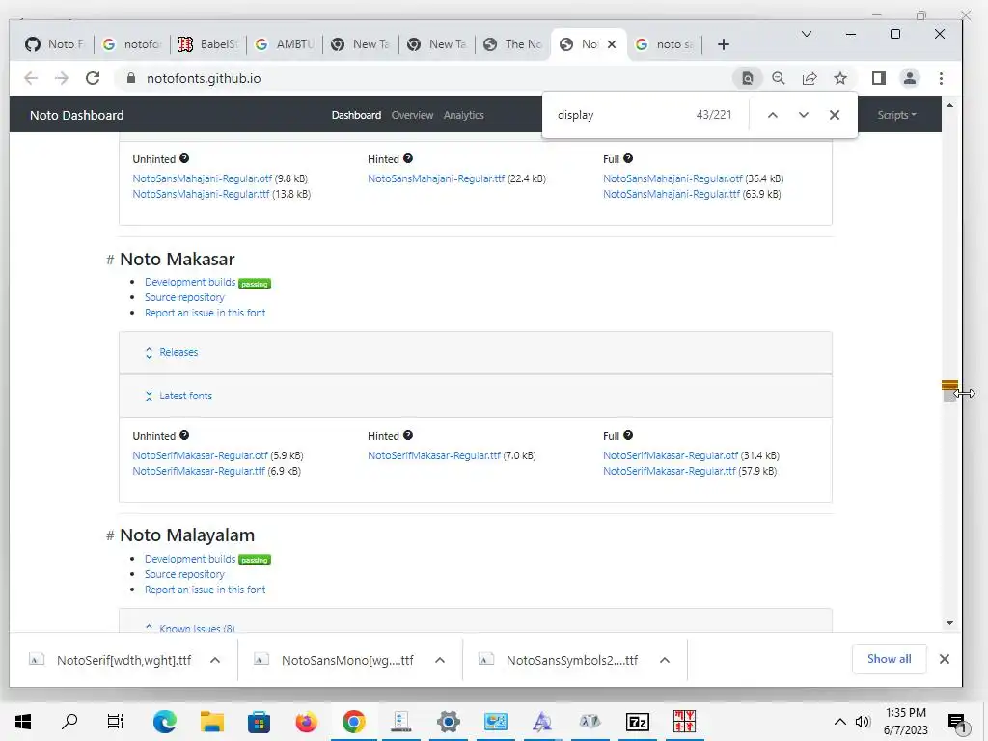Download hinted NotoSansMahajani-Regular.ttf

436,178
